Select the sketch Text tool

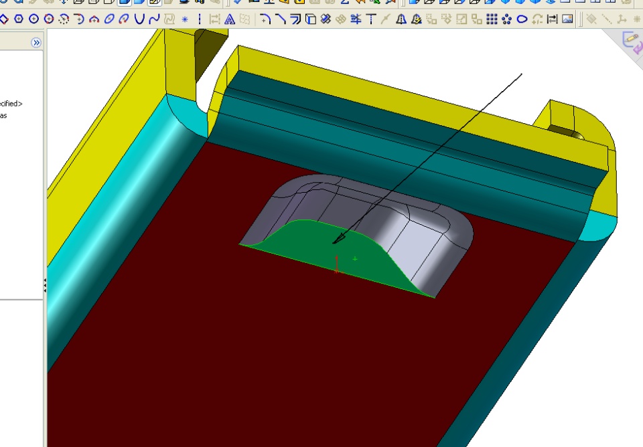tap(230, 19)
